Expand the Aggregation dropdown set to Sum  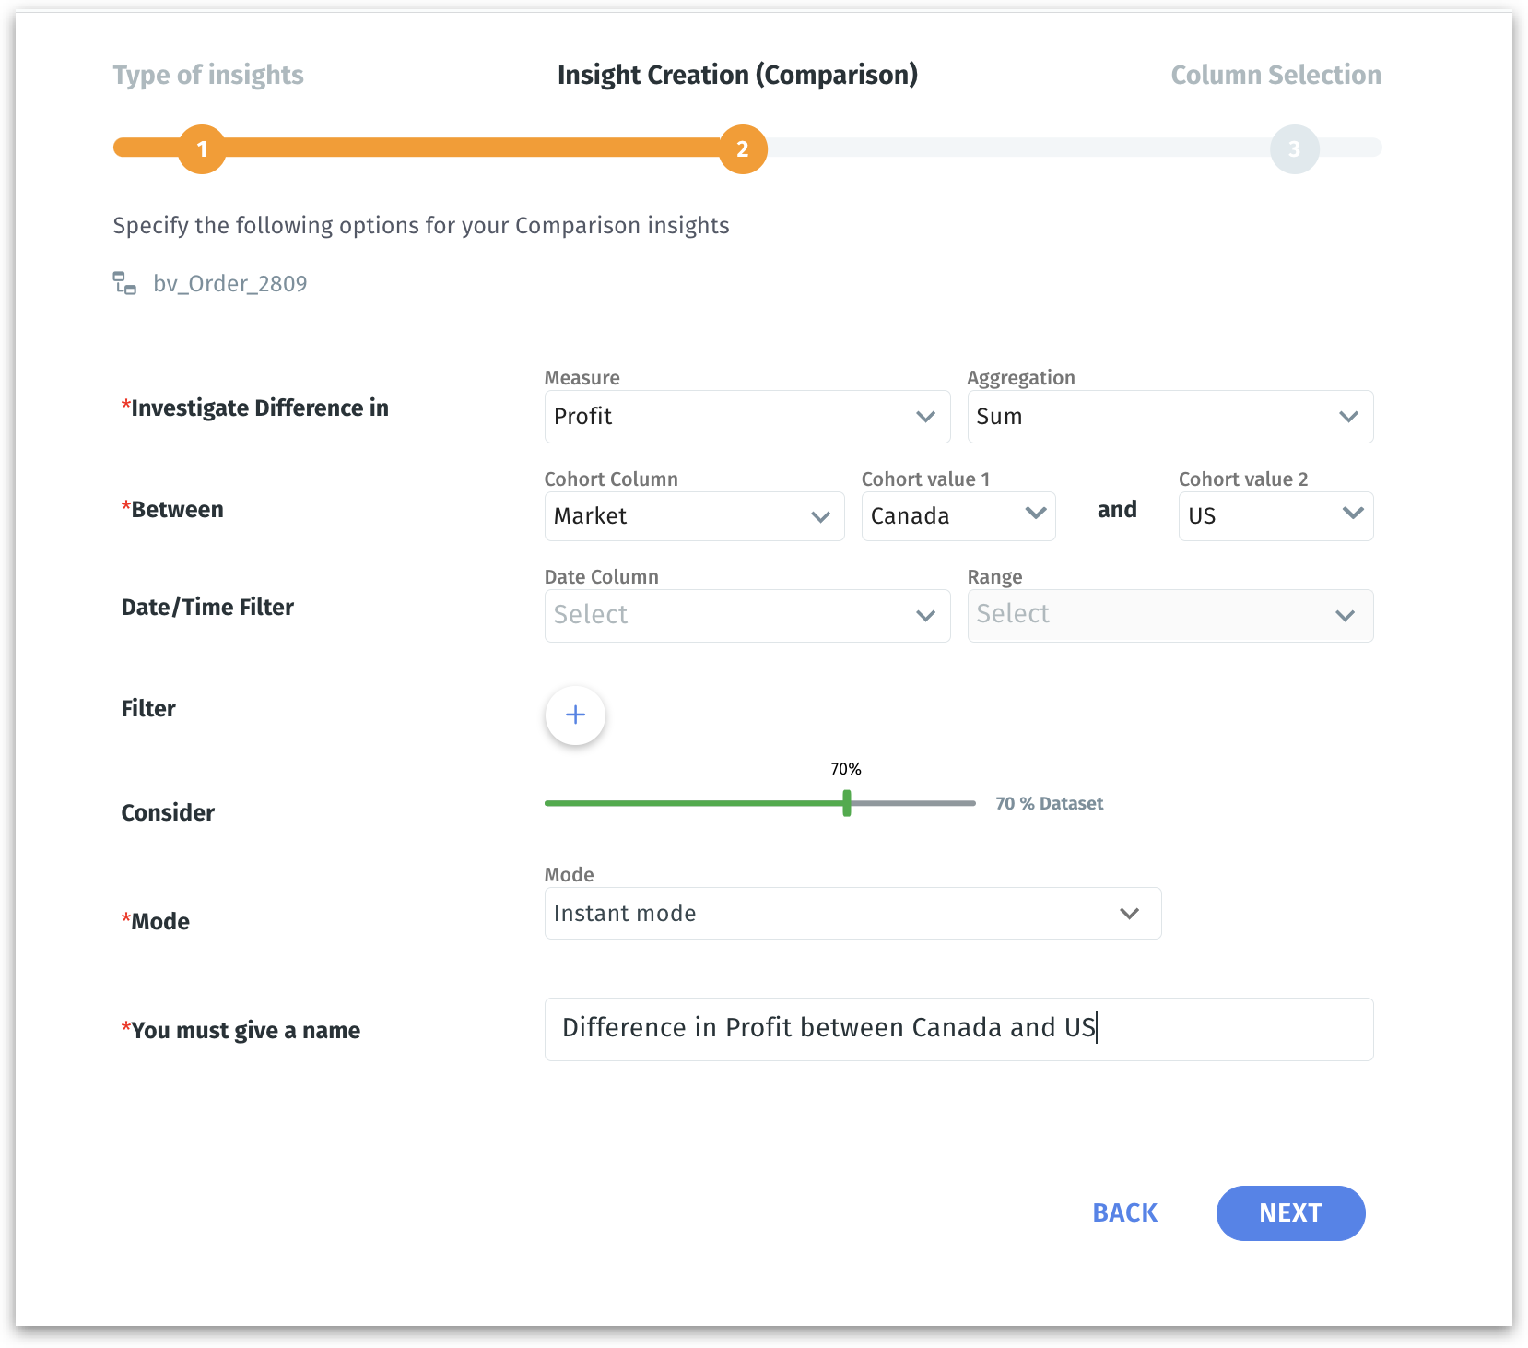coord(1170,417)
